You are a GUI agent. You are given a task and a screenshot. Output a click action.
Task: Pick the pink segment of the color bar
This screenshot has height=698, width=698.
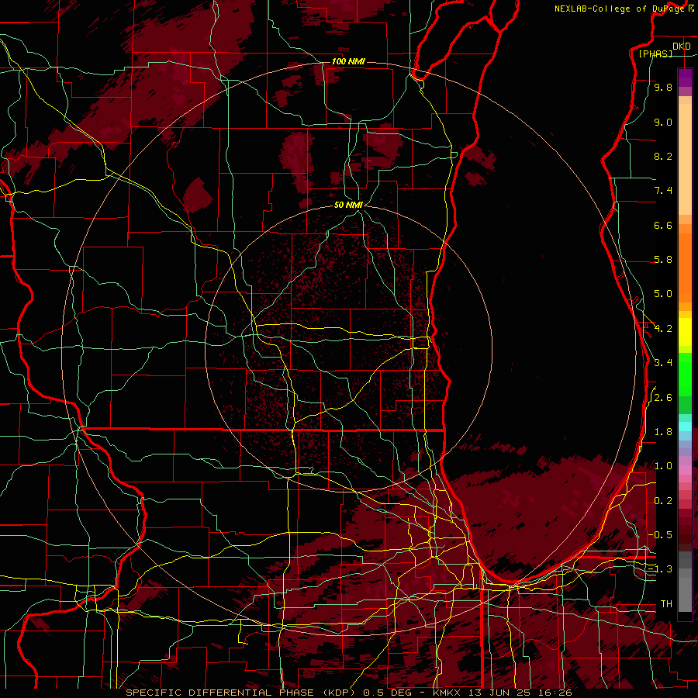(x=685, y=470)
